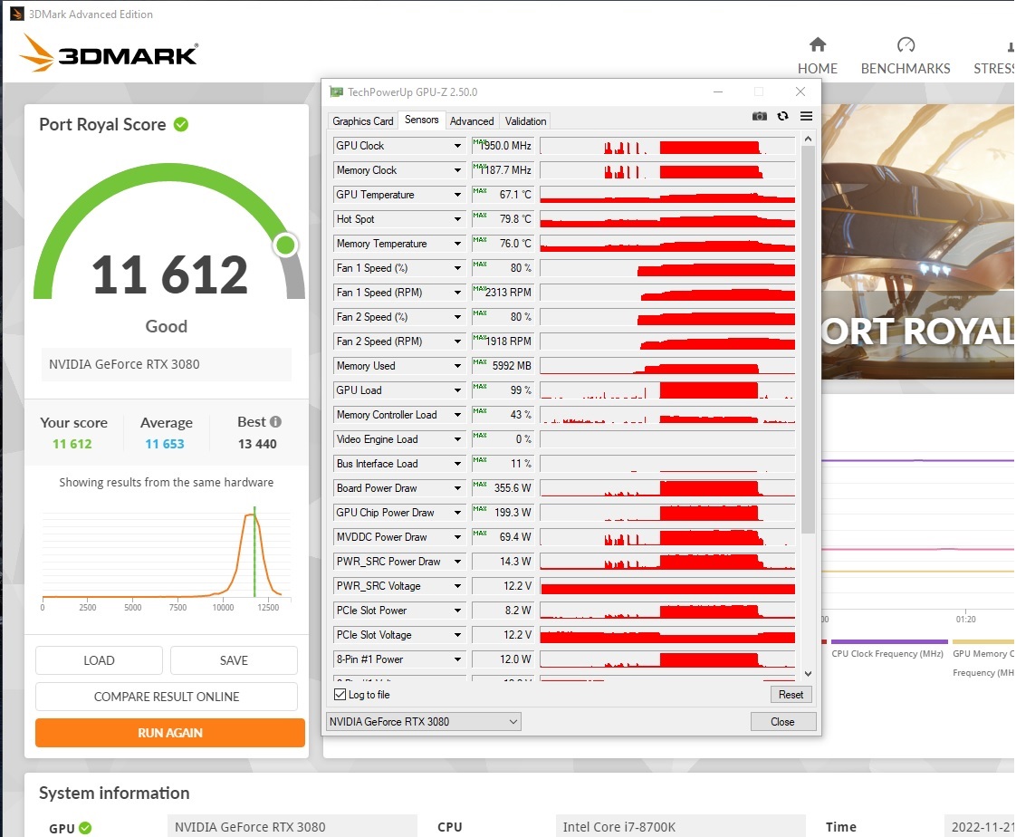Click the GPU-Z title bar app icon
This screenshot has height=837, width=1016.
(336, 92)
